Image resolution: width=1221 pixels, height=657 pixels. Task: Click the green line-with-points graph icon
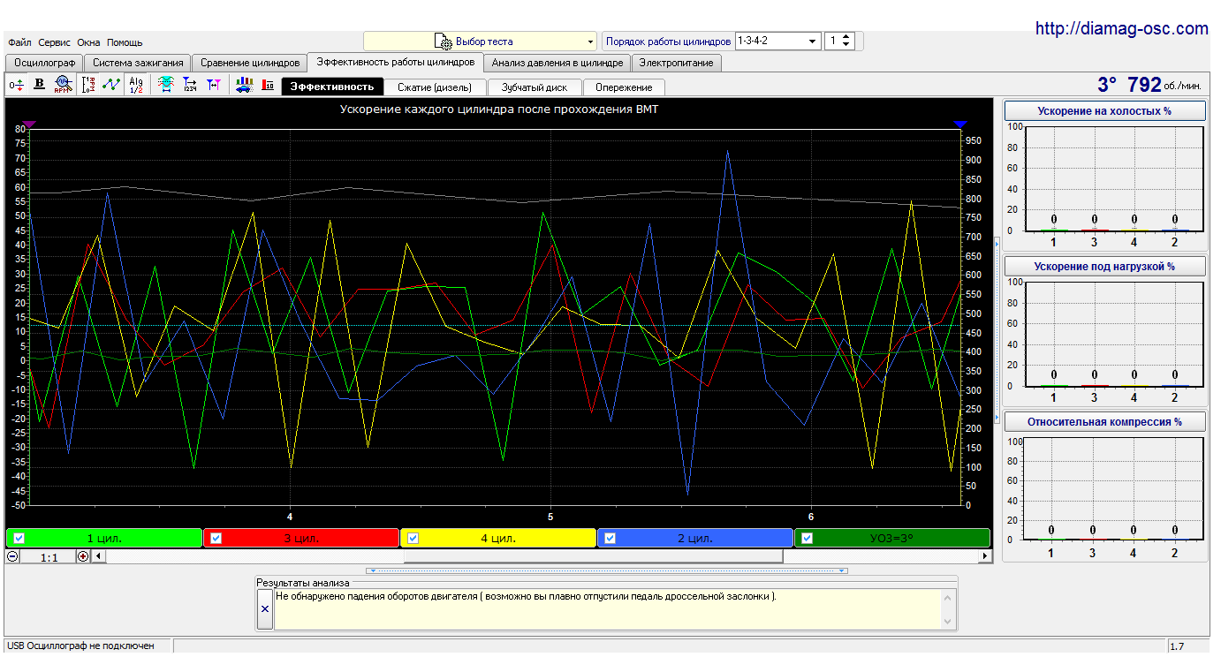111,85
